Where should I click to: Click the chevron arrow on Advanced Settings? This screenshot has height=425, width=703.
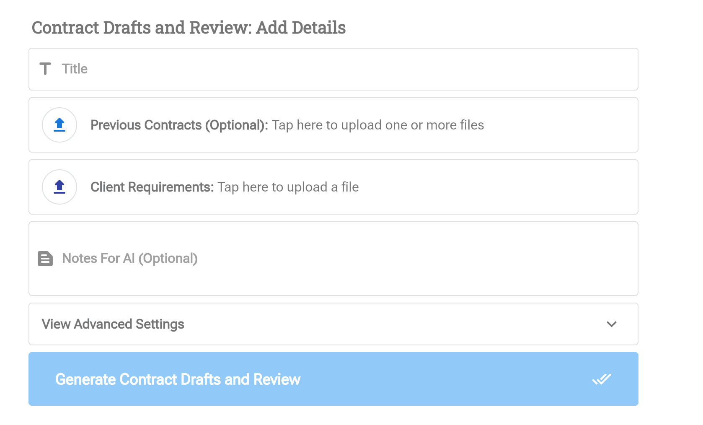[x=612, y=324]
